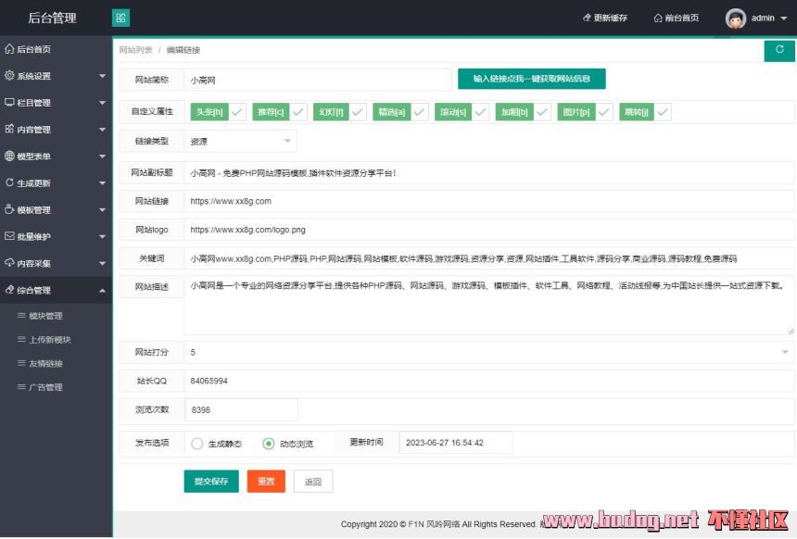Uncheck the 图片[p] attribute checkbox
This screenshot has height=539, width=797.
click(604, 112)
